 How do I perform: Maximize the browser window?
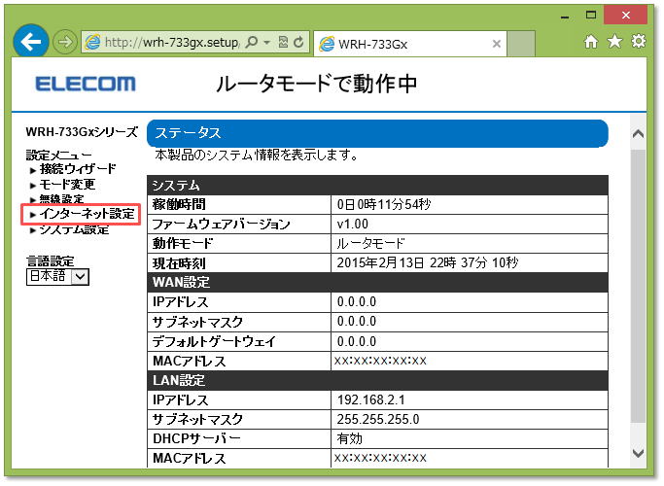(x=591, y=16)
